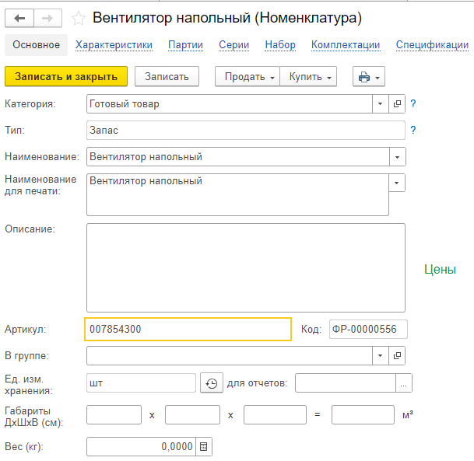Click into the Артикул input field
The height and width of the screenshot is (461, 474).
point(188,329)
